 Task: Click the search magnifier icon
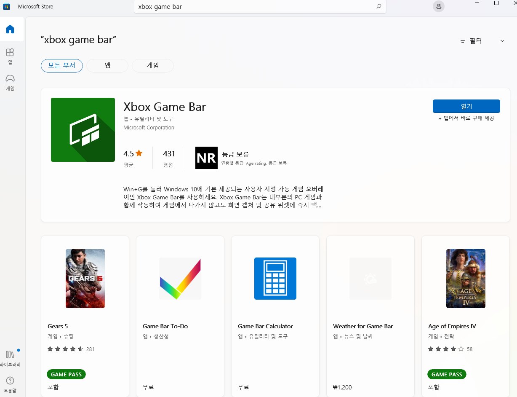coord(378,6)
